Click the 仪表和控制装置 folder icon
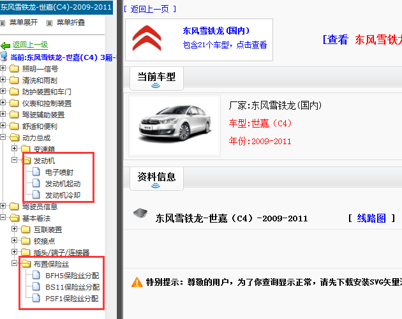Screen dimensions: 402x319 (x=14, y=103)
